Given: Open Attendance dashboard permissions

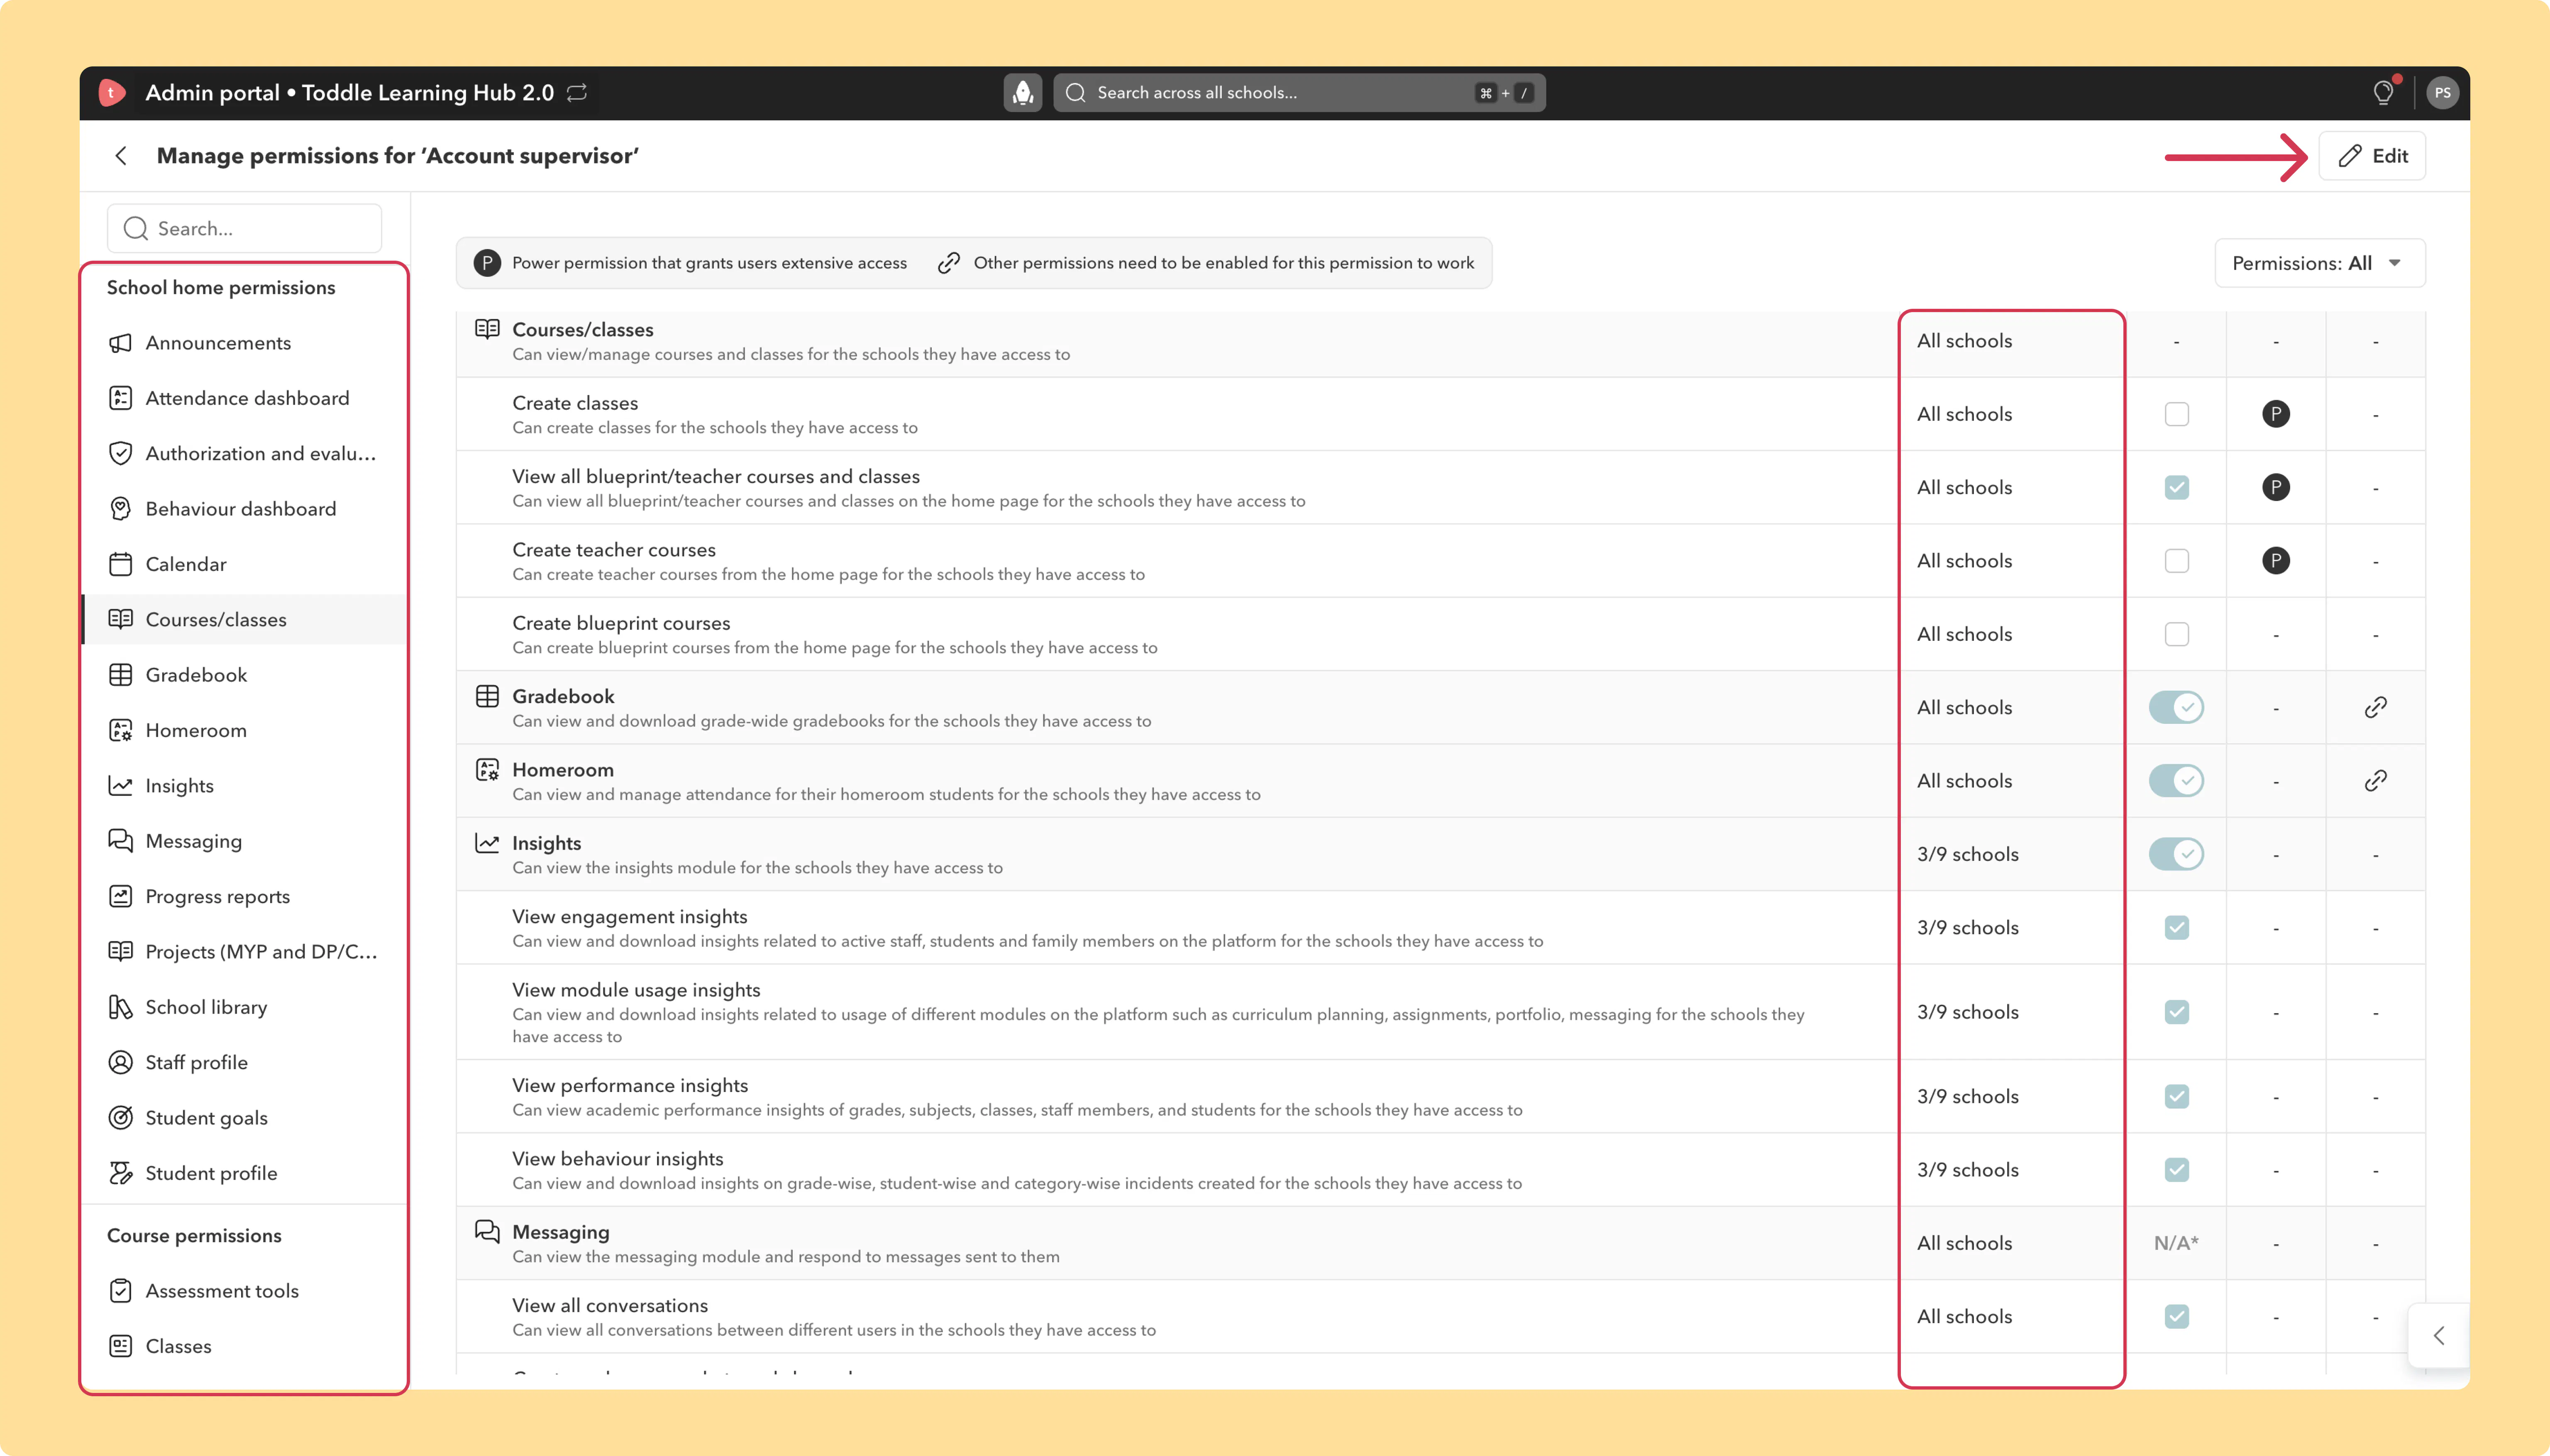Looking at the screenshot, I should [245, 399].
